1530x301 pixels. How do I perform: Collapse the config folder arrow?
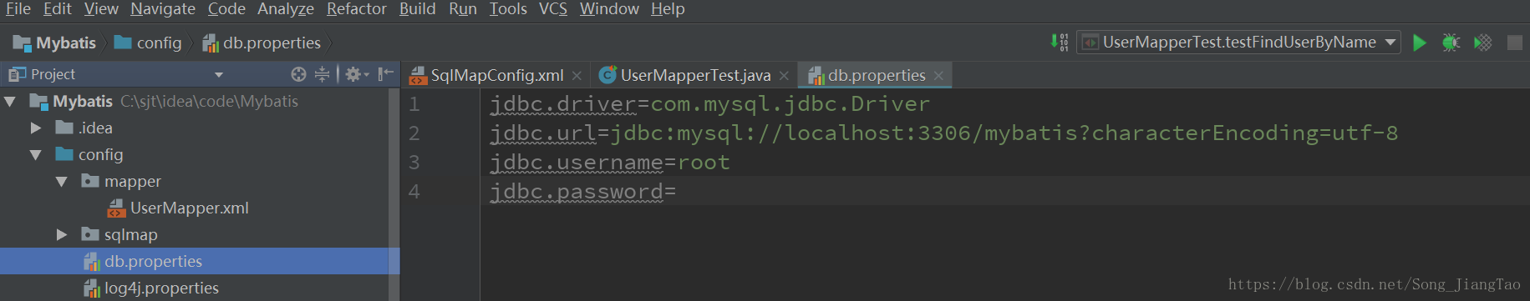36,155
